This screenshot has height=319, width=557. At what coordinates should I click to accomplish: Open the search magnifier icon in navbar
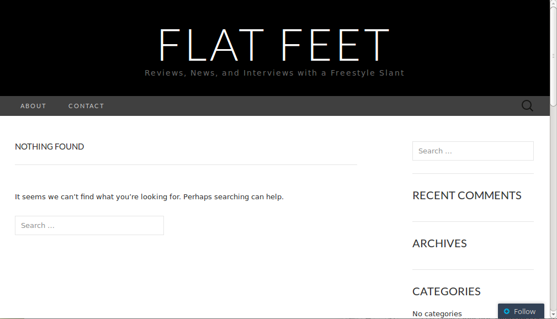[527, 106]
